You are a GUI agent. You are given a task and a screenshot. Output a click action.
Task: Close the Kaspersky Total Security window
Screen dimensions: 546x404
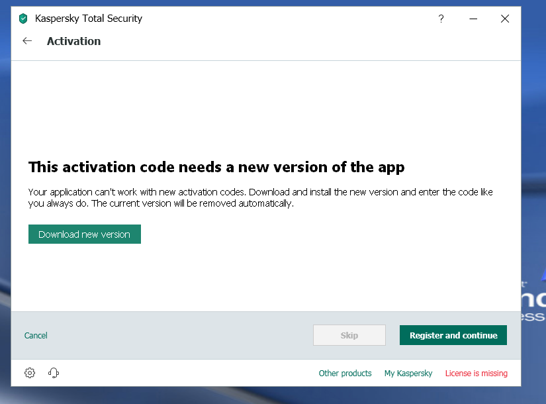(x=505, y=19)
